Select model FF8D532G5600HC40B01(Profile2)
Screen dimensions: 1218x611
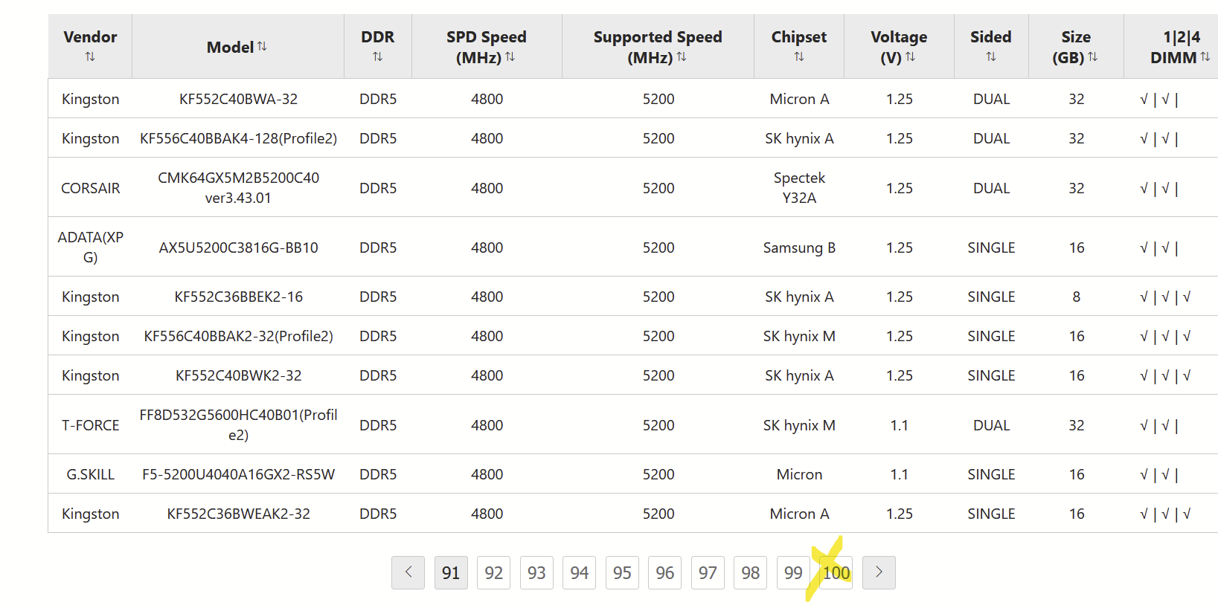(238, 424)
